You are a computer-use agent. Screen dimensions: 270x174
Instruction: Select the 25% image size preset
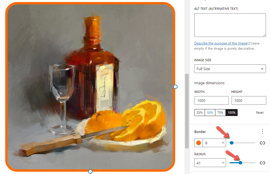199,113
